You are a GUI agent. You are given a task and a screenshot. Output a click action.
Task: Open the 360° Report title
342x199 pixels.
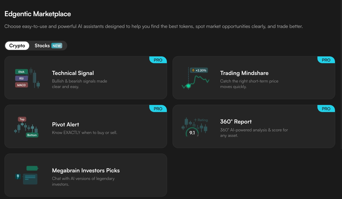click(x=236, y=122)
